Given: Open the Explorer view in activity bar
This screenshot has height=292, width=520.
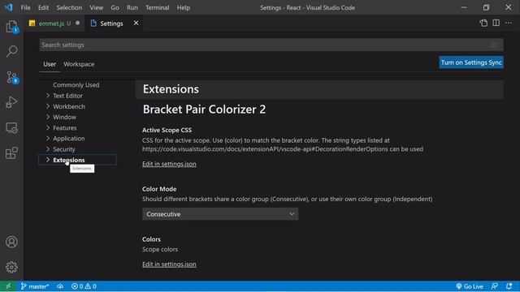Looking at the screenshot, I should (x=11, y=27).
